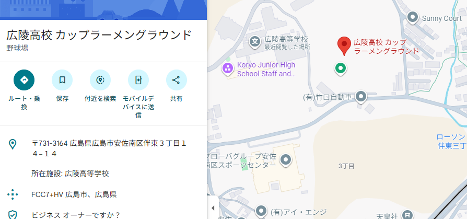
Task: Click the plus code dots icon
Action: 12,194
